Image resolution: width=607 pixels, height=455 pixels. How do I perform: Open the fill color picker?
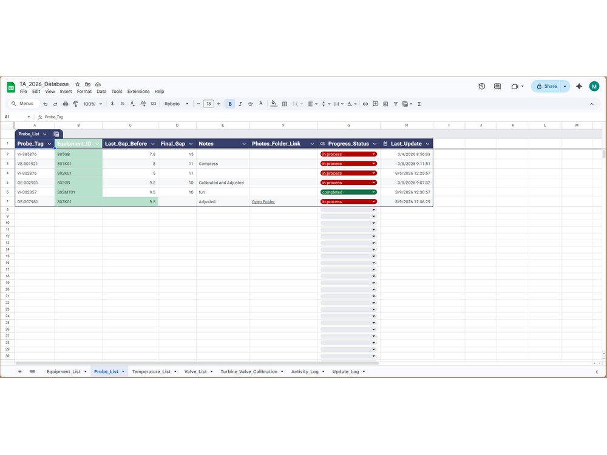[274, 104]
